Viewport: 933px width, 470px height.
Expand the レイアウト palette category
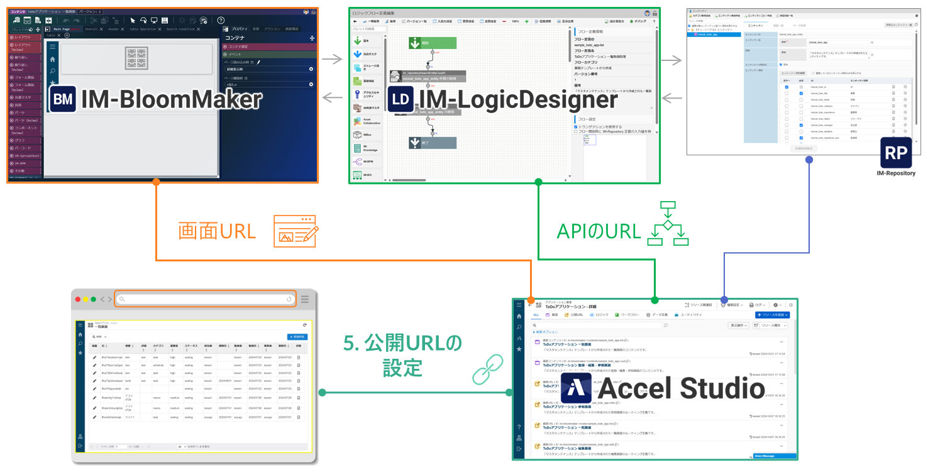pyautogui.click(x=25, y=38)
